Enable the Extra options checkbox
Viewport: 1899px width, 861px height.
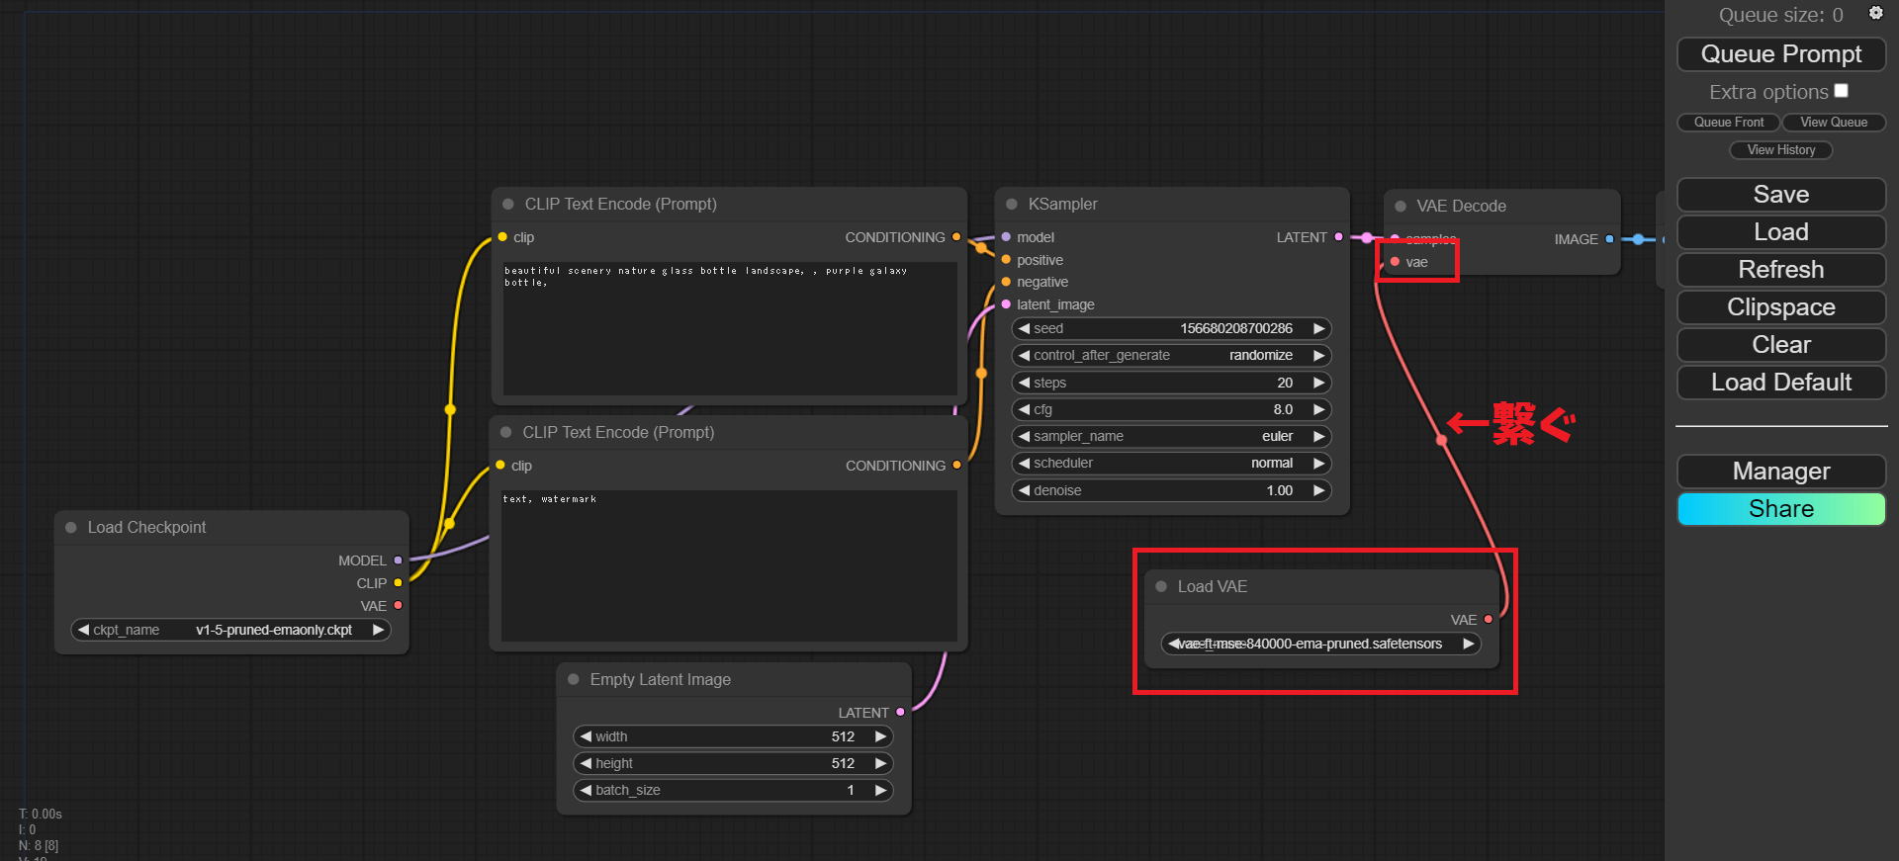pos(1841,91)
